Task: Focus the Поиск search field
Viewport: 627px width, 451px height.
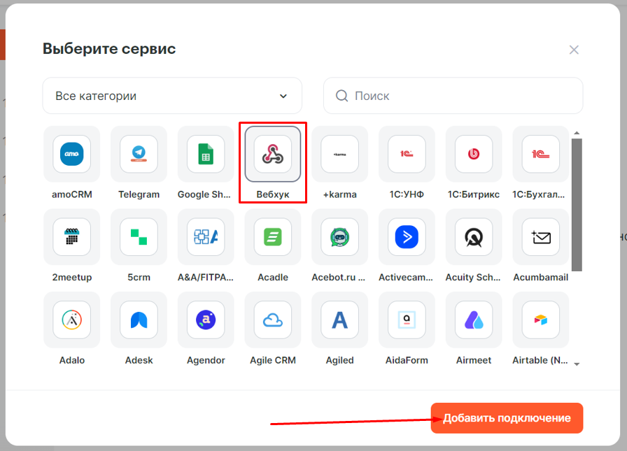Action: [x=462, y=96]
